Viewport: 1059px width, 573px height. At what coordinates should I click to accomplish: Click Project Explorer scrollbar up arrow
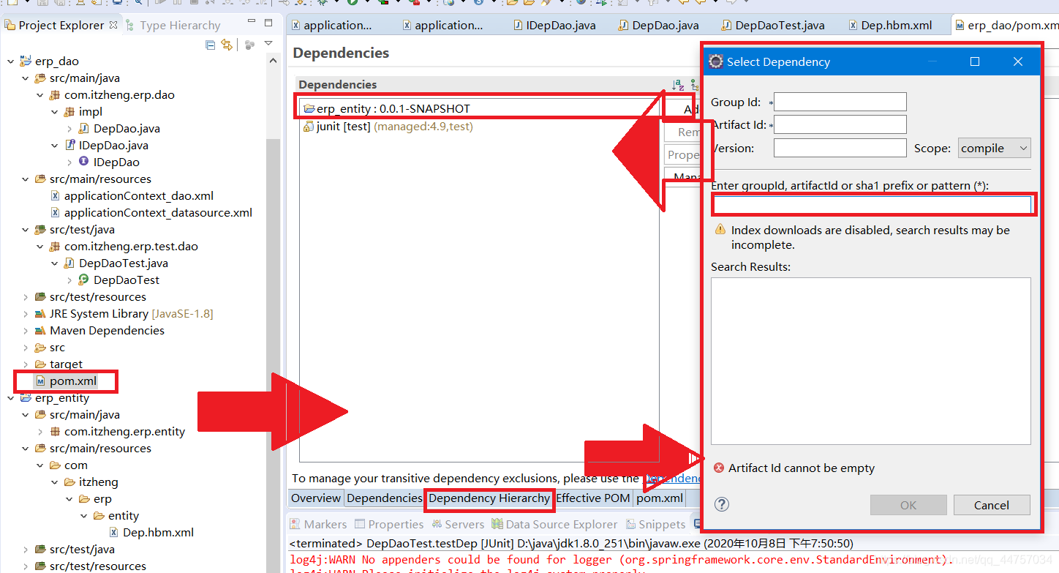274,61
